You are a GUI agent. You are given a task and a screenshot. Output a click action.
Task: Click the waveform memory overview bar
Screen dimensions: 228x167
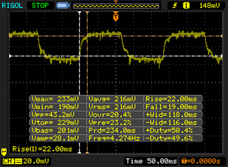click(x=116, y=6)
